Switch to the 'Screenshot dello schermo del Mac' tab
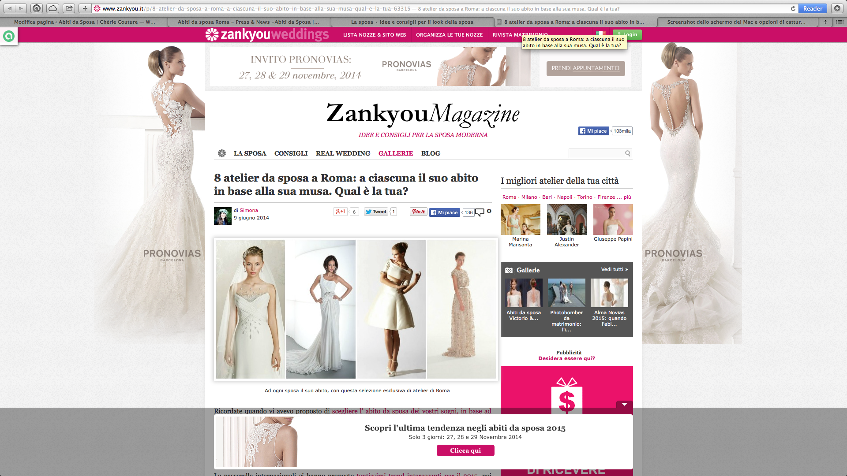The height and width of the screenshot is (476, 847). pos(736,22)
